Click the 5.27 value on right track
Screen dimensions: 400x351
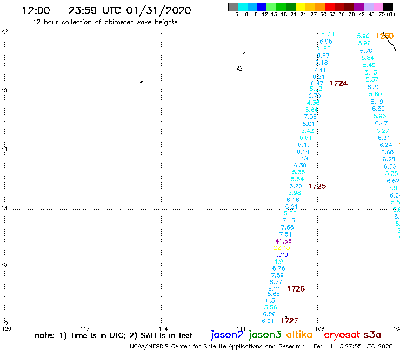click(x=383, y=131)
